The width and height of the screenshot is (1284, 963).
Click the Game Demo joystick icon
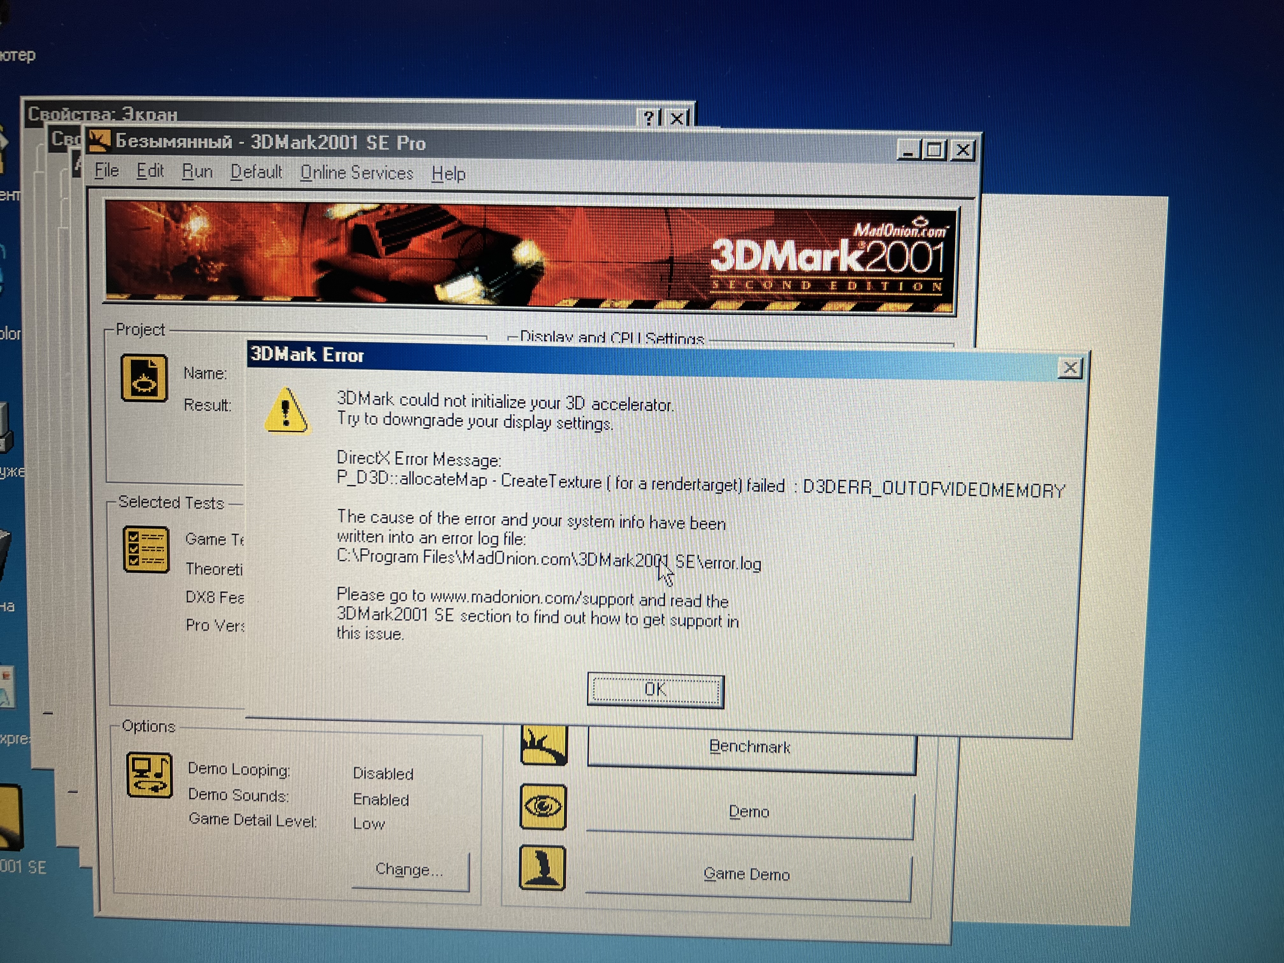(542, 868)
